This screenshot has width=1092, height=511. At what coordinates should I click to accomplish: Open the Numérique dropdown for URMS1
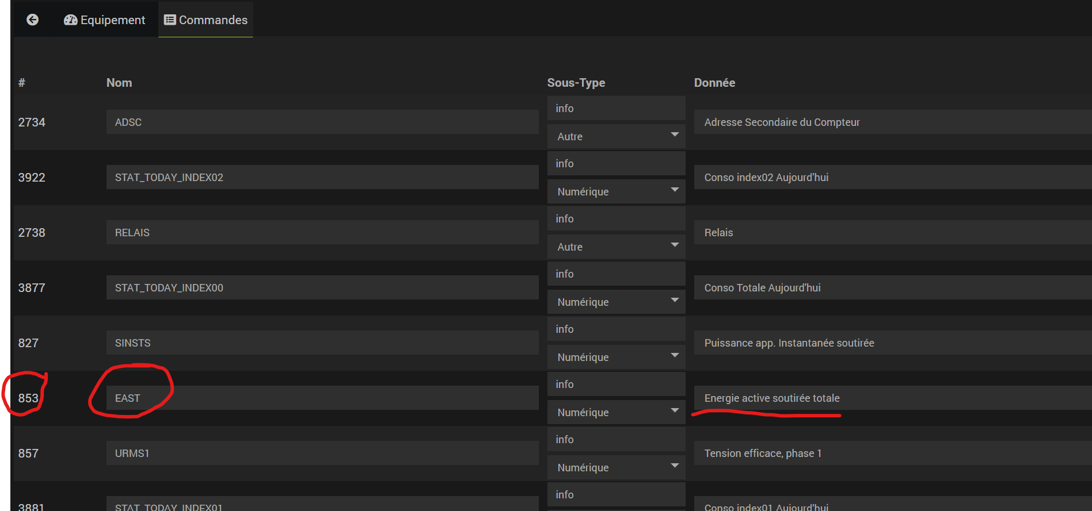[616, 467]
